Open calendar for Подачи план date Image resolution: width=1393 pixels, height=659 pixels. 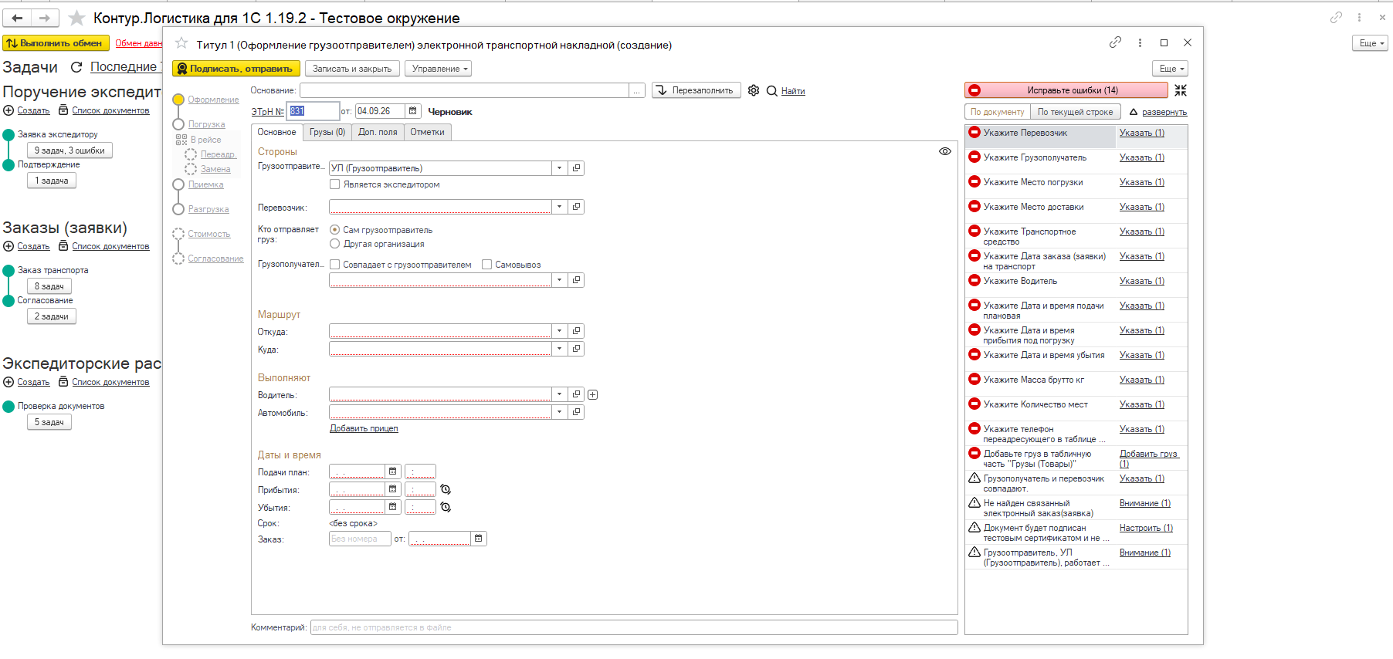pos(392,471)
